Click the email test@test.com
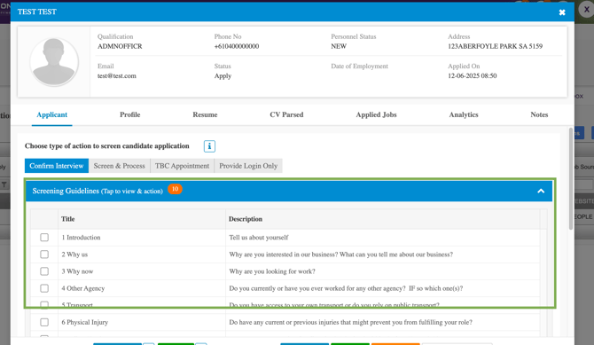 [x=117, y=75]
